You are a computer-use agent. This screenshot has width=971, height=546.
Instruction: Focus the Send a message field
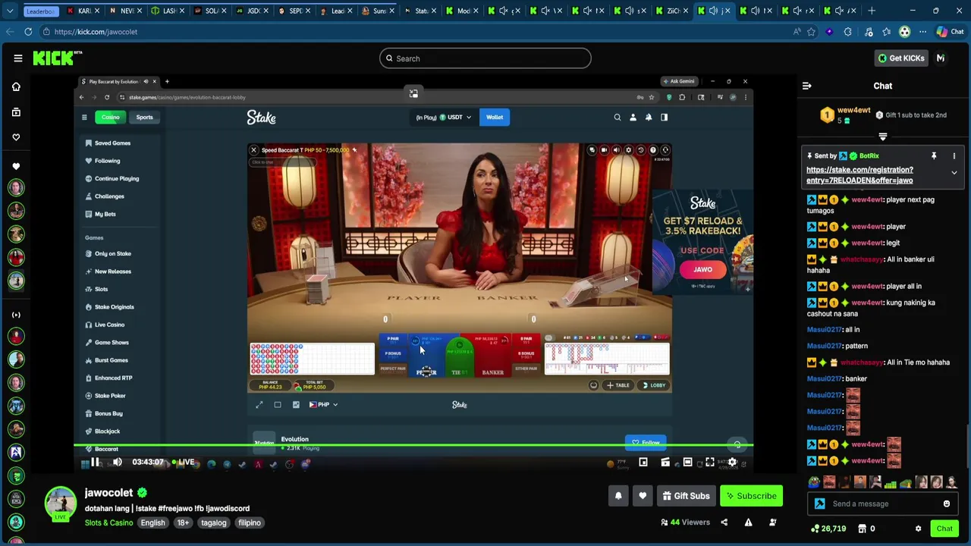click(x=884, y=504)
